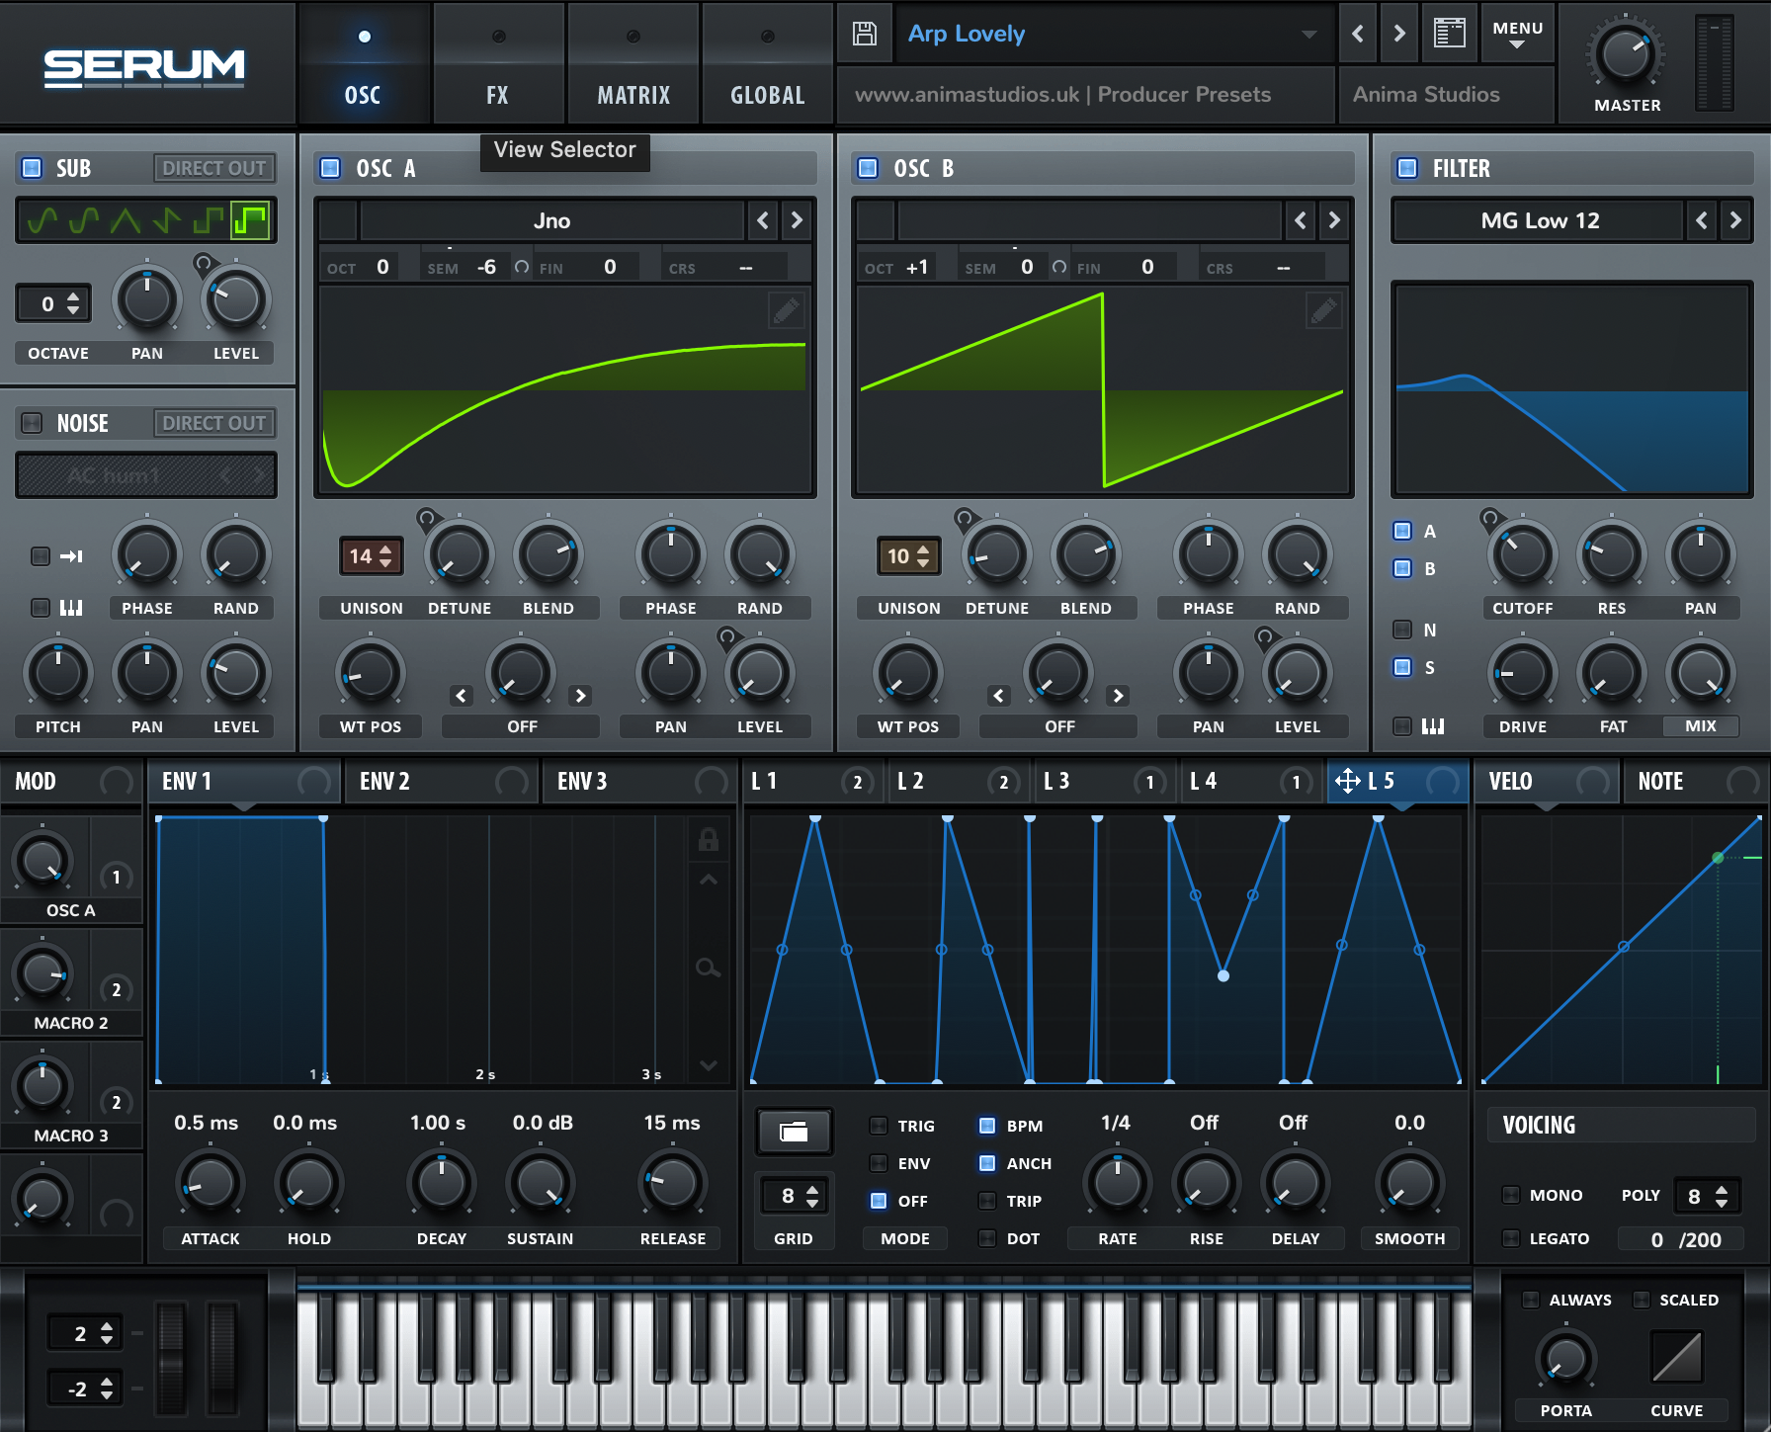This screenshot has height=1432, width=1771.
Task: Switch to the GLOBAL tab
Action: pos(768,63)
